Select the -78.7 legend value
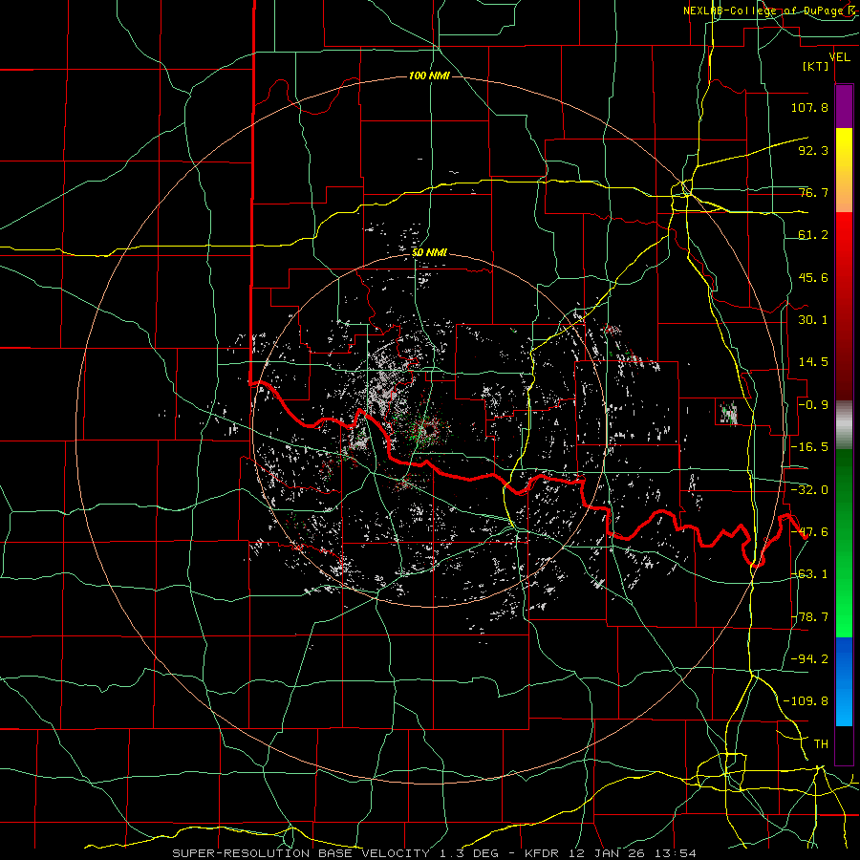Screen dimensions: 860x860 point(809,617)
